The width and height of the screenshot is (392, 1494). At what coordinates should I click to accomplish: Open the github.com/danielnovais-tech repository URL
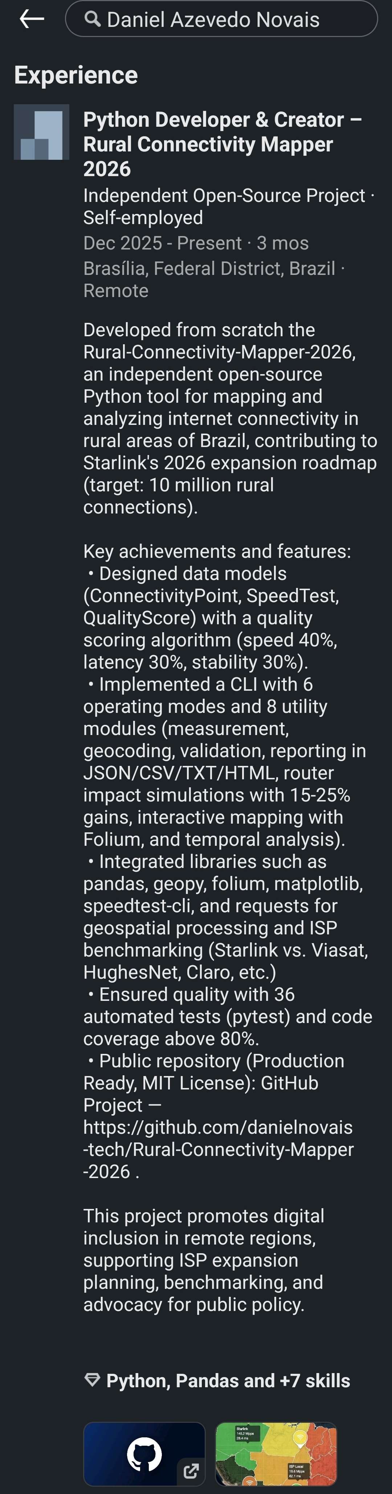pos(218,1149)
